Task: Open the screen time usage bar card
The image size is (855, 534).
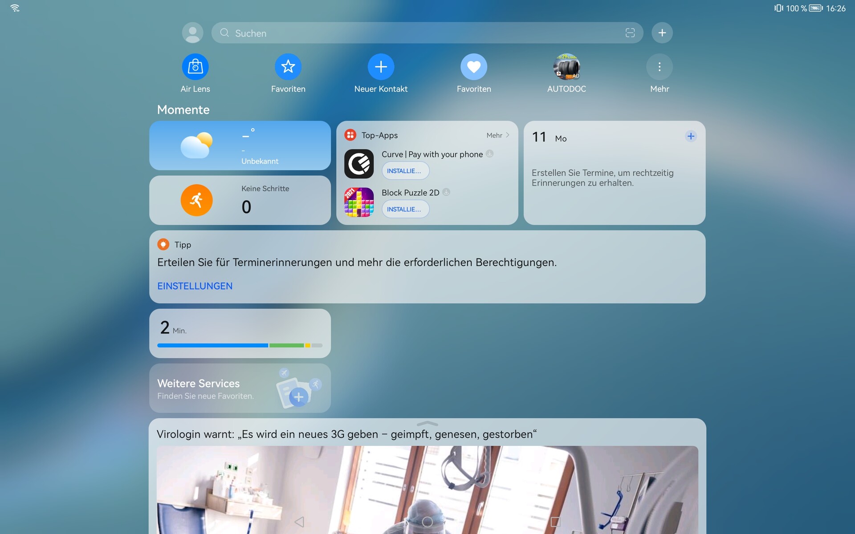Action: pos(240,333)
